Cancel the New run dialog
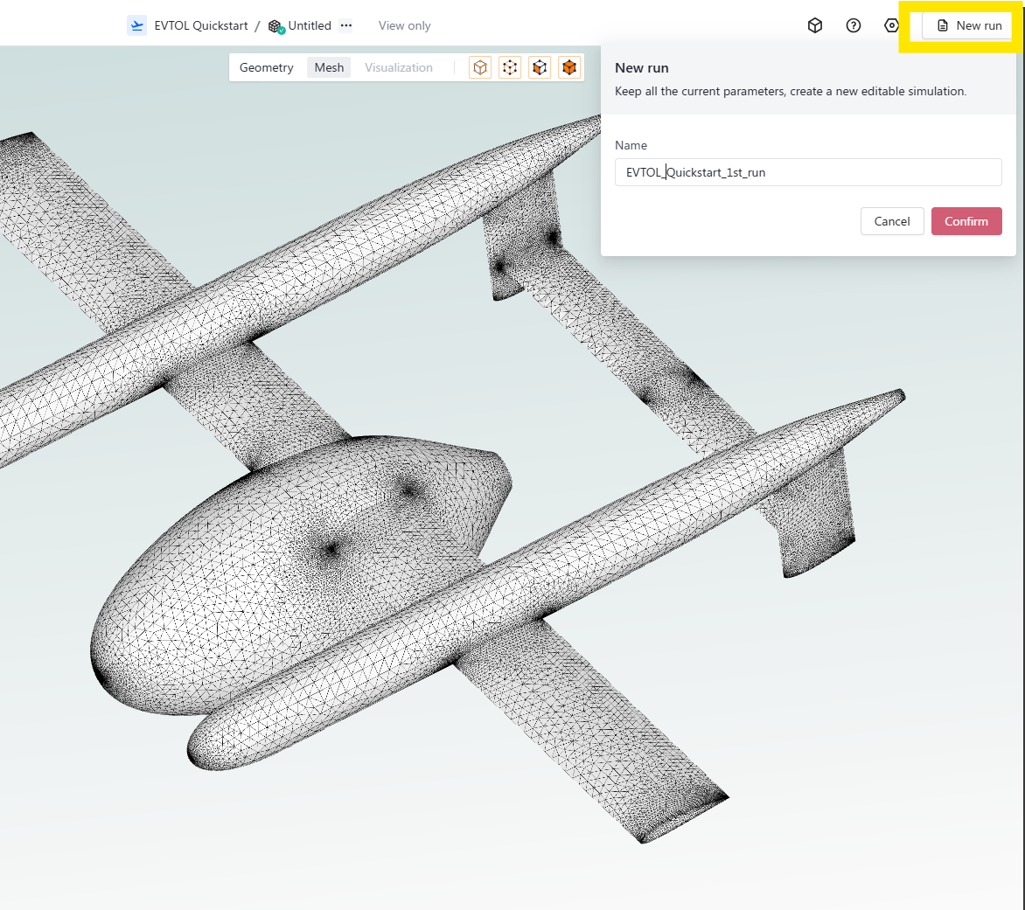Image resolution: width=1025 pixels, height=910 pixels. click(x=891, y=221)
